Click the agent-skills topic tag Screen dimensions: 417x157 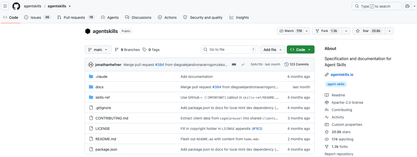[x=336, y=84]
